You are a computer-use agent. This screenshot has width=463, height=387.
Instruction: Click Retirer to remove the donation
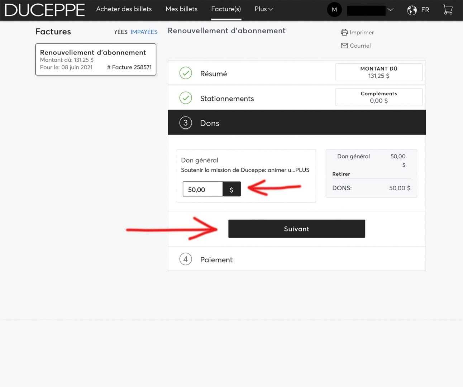tap(341, 174)
